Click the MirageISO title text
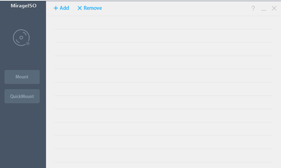 (x=24, y=6)
